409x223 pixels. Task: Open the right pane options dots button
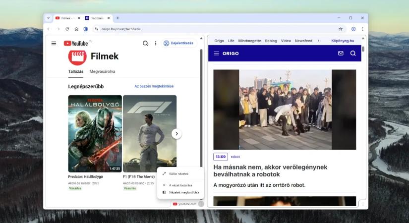[362, 204]
